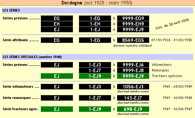The image size is (195, 118).
Task: Select the '9999-EJ6' plate
Action: (133, 65)
